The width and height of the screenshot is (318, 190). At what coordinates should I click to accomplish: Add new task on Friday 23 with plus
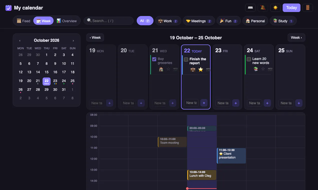pos(236,103)
